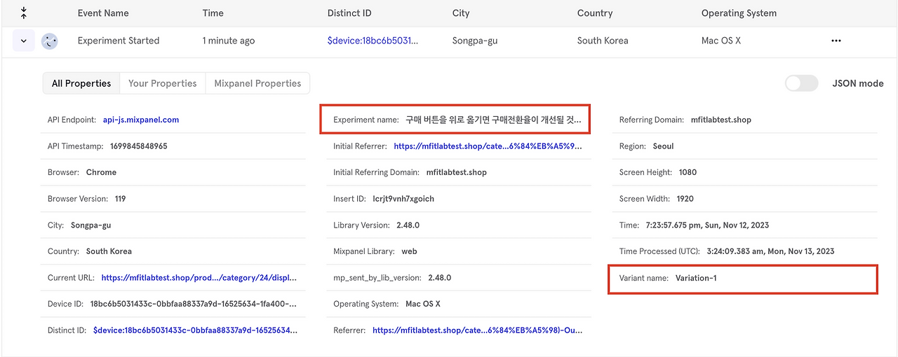Image resolution: width=898 pixels, height=357 pixels.
Task: Click the City column header
Action: tap(461, 13)
